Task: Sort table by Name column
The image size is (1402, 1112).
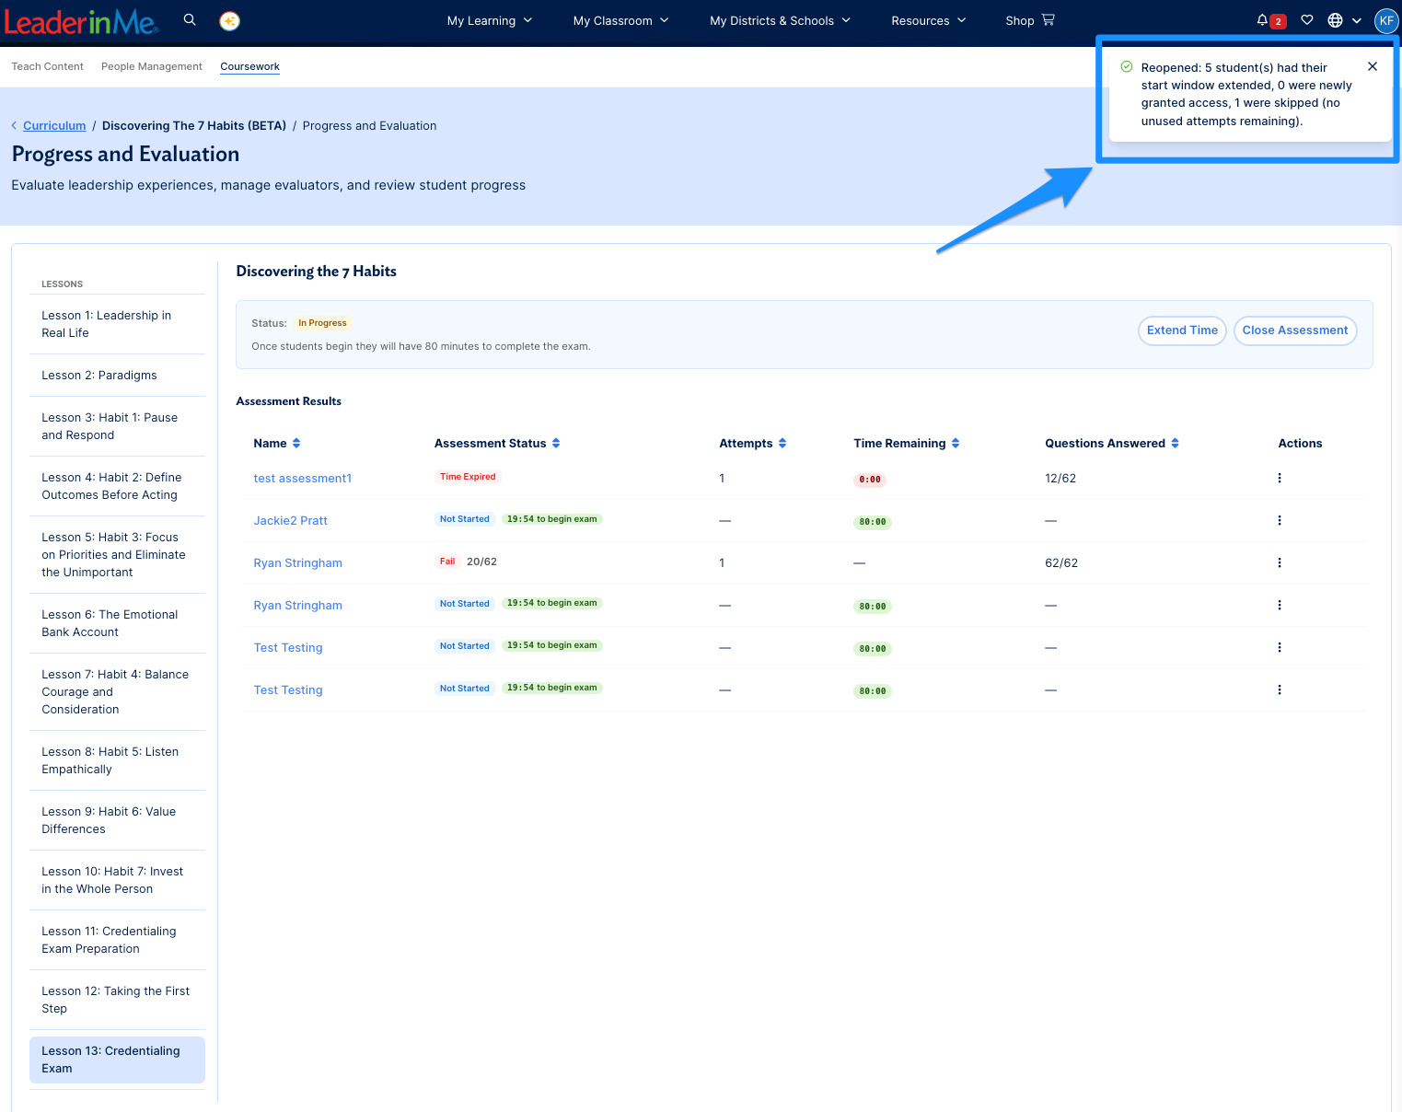Action: coord(296,444)
